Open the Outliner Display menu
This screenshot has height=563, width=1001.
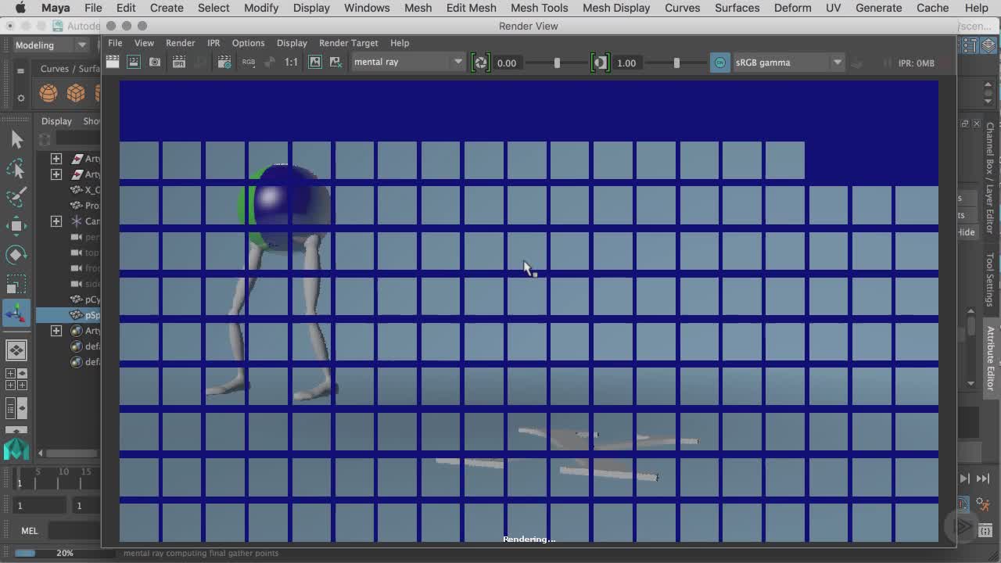click(56, 121)
